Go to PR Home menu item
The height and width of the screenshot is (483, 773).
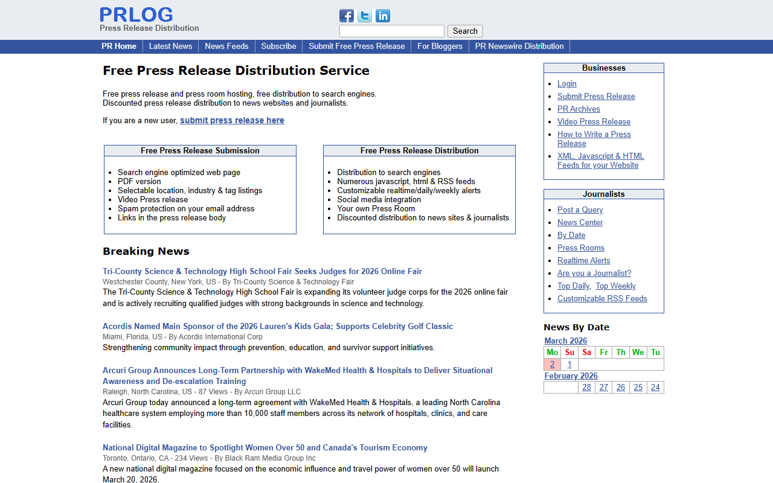pyautogui.click(x=119, y=46)
